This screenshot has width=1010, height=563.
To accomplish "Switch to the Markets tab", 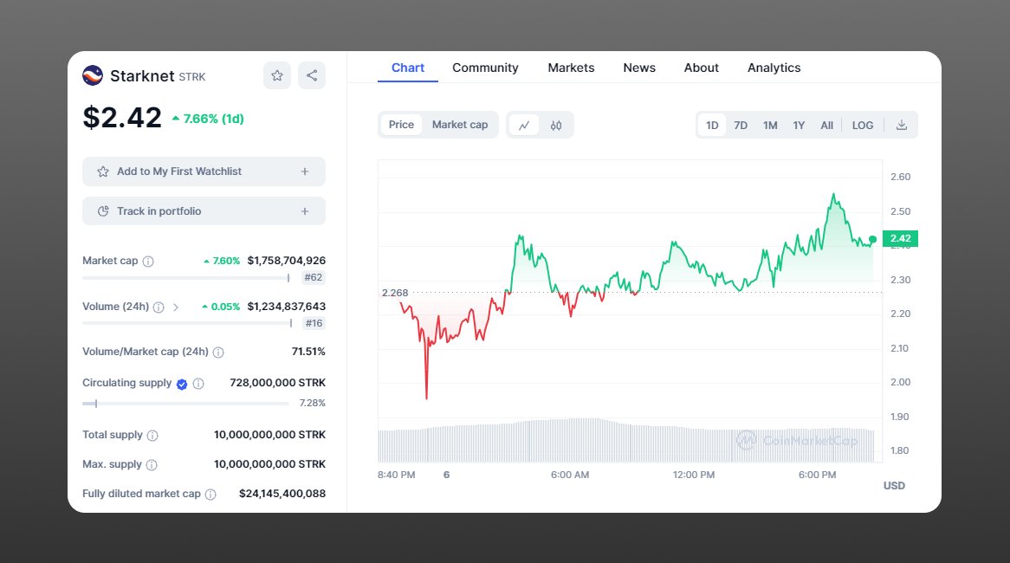I will tap(571, 68).
